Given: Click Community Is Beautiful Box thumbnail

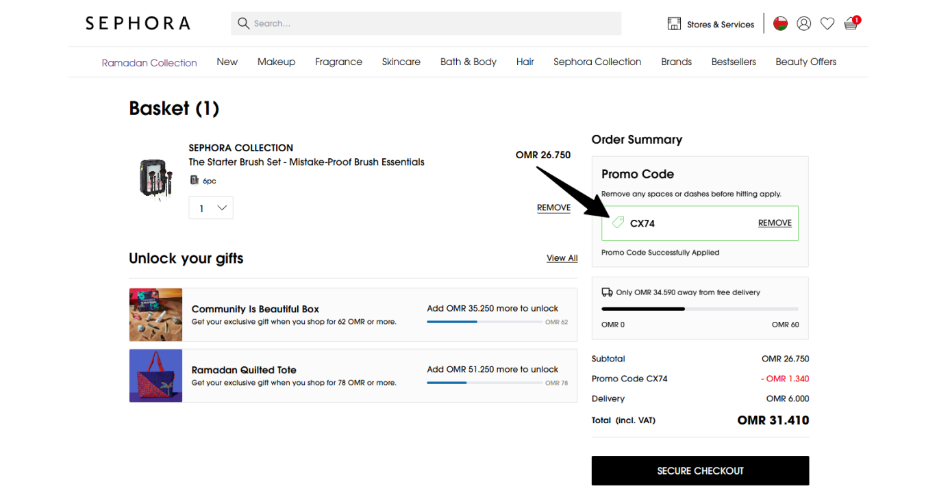Looking at the screenshot, I should coord(155,314).
